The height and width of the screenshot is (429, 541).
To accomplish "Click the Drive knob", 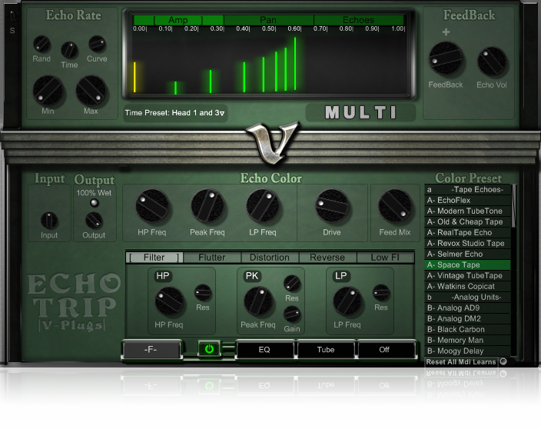I will pos(332,206).
